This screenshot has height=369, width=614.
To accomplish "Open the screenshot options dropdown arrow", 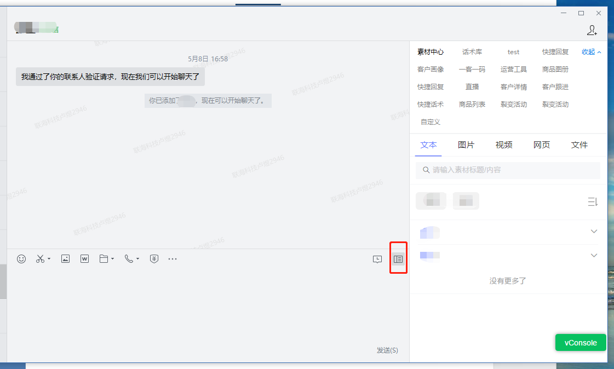I will (49, 259).
